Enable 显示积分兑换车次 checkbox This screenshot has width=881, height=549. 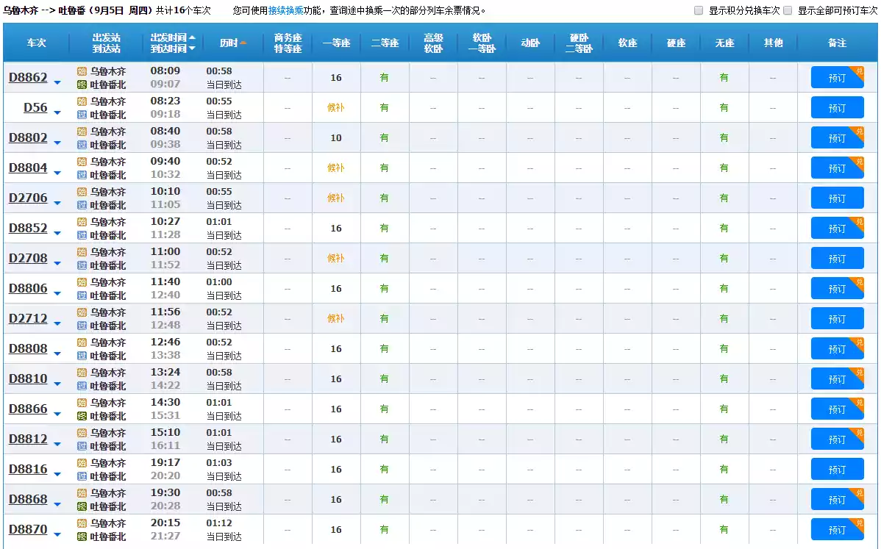[699, 11]
